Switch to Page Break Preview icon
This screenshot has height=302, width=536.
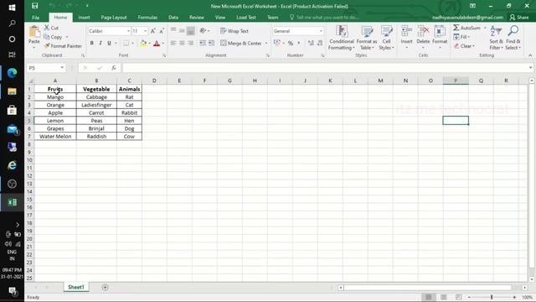[458, 297]
